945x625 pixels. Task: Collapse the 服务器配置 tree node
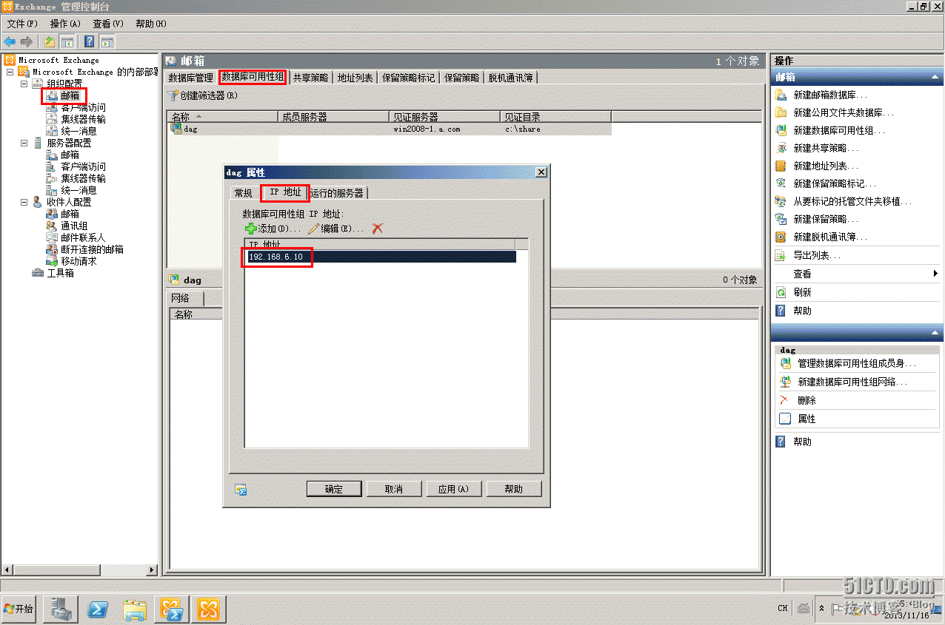(24, 143)
